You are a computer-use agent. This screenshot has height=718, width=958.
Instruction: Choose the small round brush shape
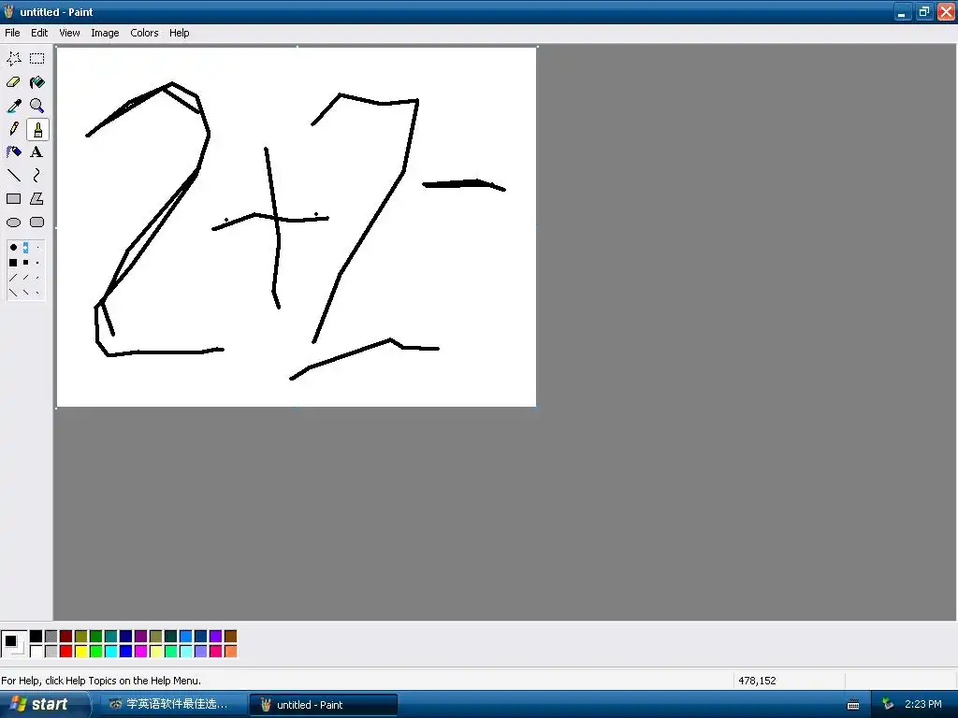tap(37, 247)
